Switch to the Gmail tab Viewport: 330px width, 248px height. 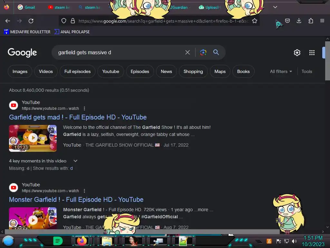point(26,7)
